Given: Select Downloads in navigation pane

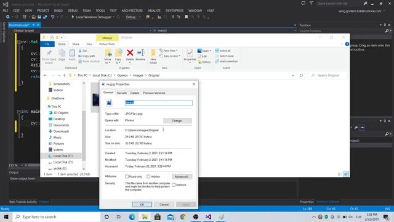Looking at the screenshot, I should pos(61,131).
